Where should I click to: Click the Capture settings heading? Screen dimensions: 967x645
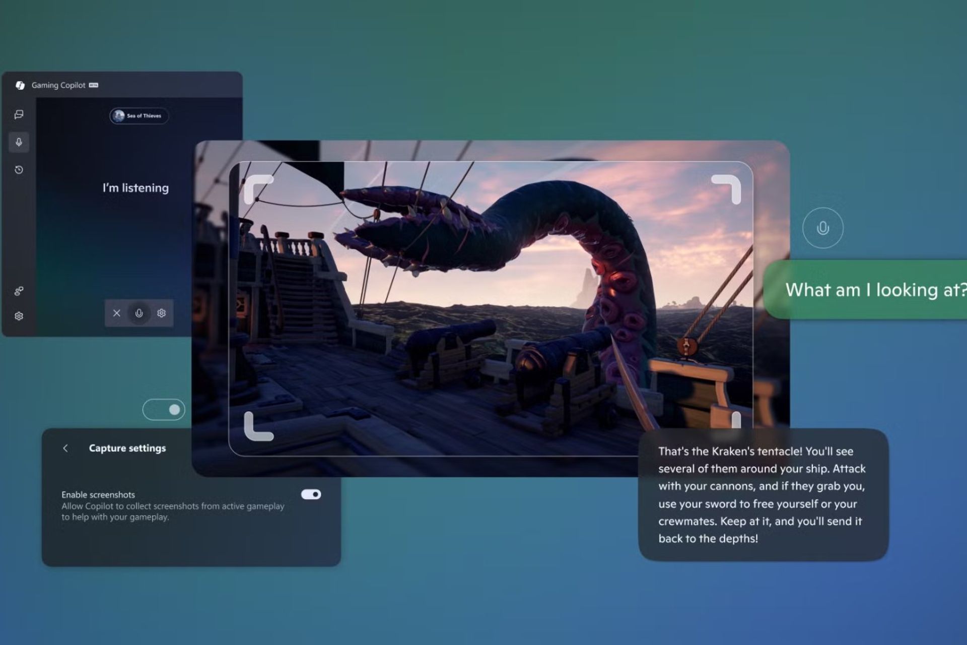(127, 448)
